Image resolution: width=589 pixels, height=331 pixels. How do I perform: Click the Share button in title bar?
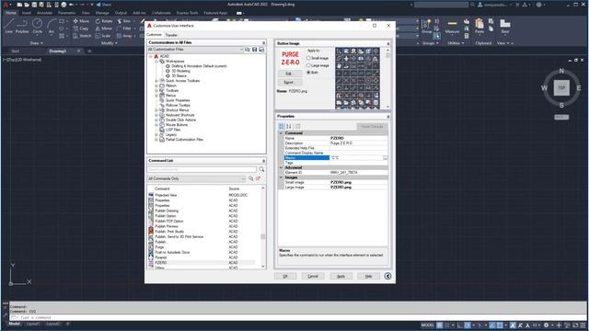point(104,5)
